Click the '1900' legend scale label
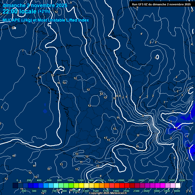Image resolution: width=195 pixels, height=195 pixels. [116, 191]
